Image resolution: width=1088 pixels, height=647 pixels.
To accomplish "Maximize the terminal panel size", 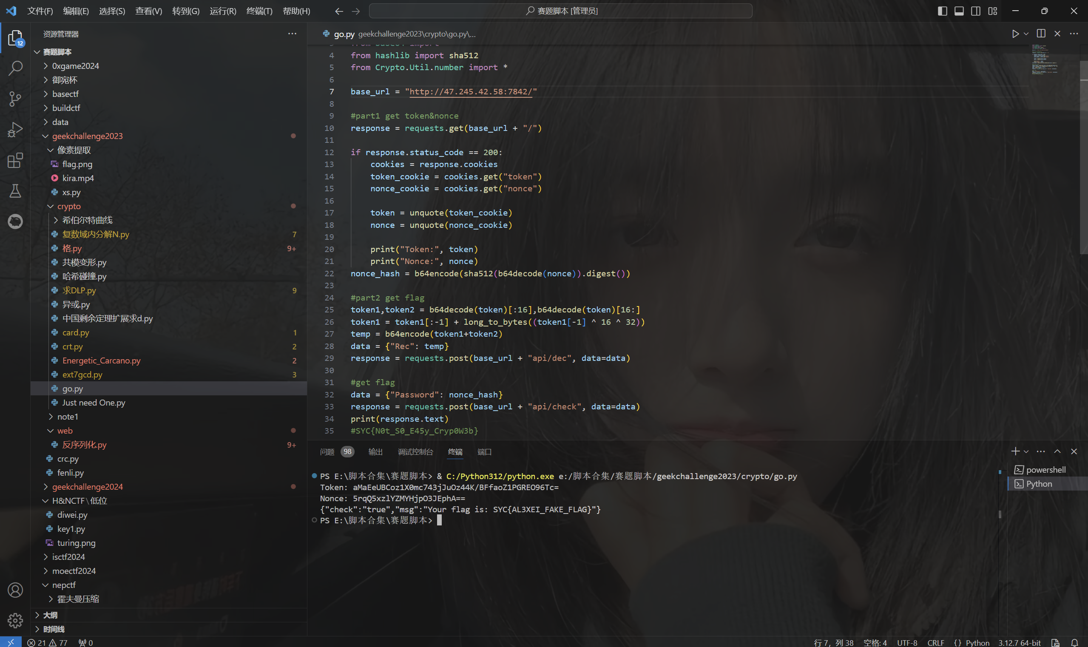I will pos(1057,451).
